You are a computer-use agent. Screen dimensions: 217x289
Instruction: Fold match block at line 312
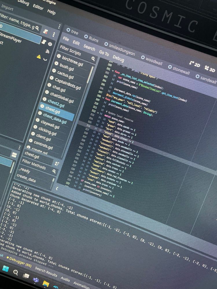(x=98, y=113)
